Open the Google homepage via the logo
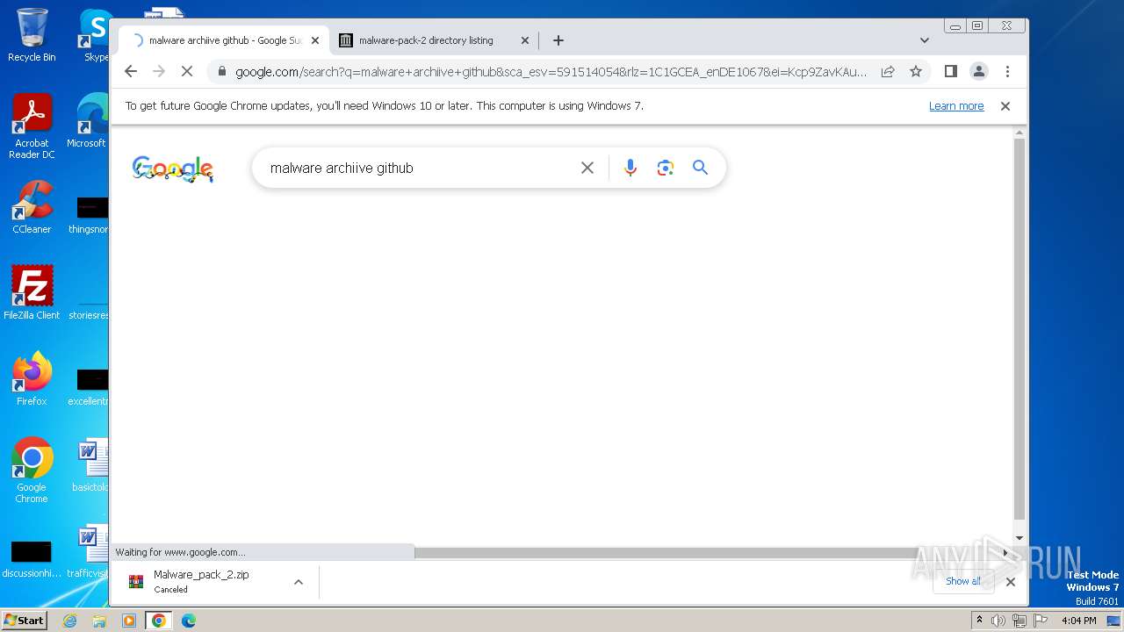The image size is (1124, 632). click(173, 169)
